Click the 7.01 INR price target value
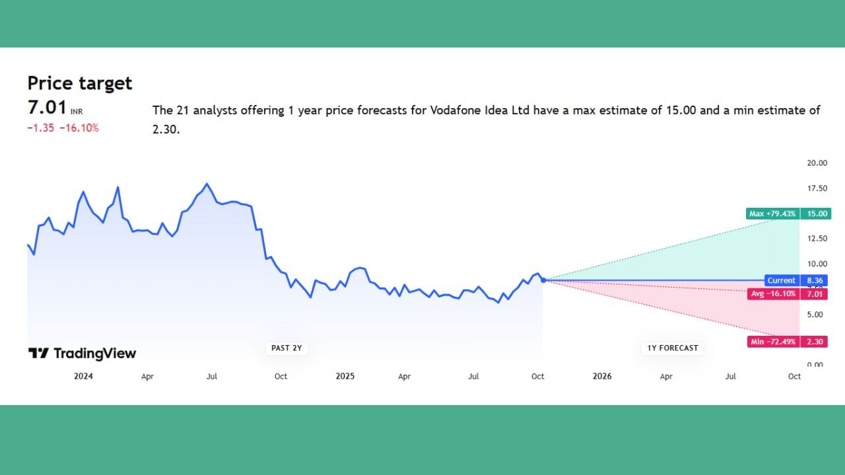Viewport: 845px width, 475px height. point(48,108)
